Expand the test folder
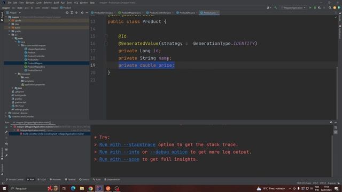The height and width of the screenshot is (192, 342). (13, 88)
